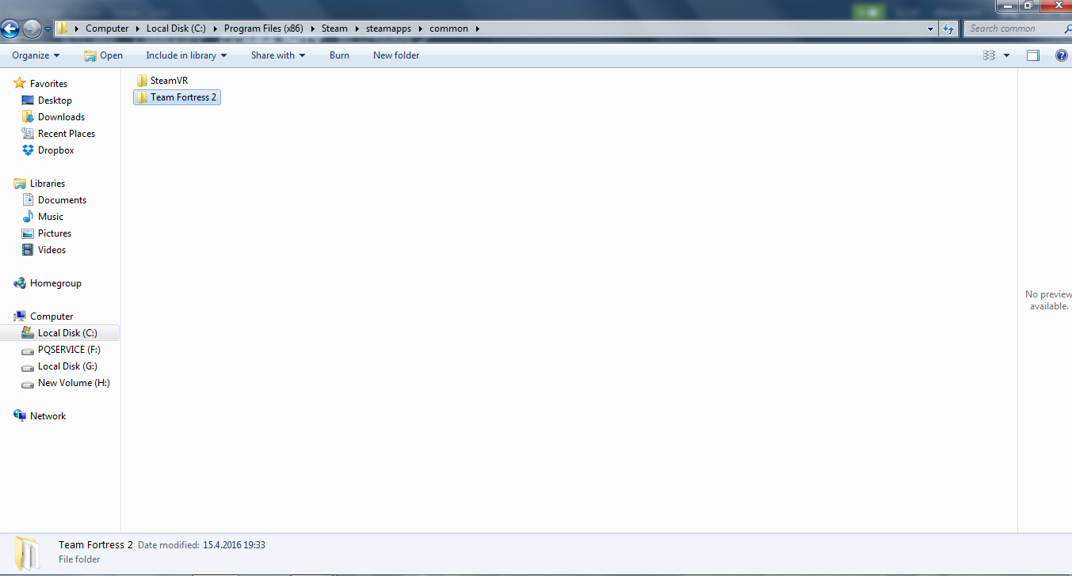Click Computer in the address breadcrumb
1072x576 pixels.
coord(107,28)
